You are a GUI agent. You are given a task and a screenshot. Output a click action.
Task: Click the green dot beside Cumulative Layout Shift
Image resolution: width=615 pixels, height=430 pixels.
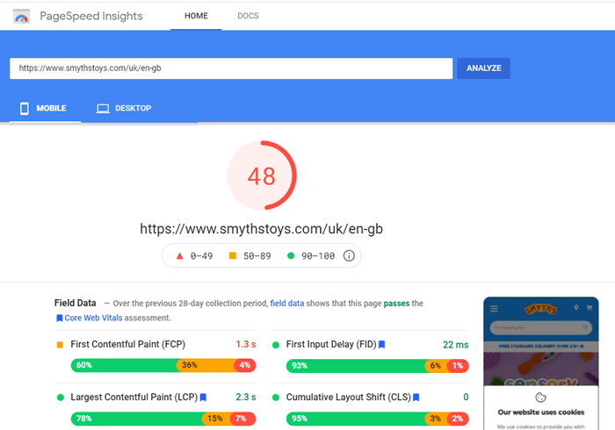point(276,398)
